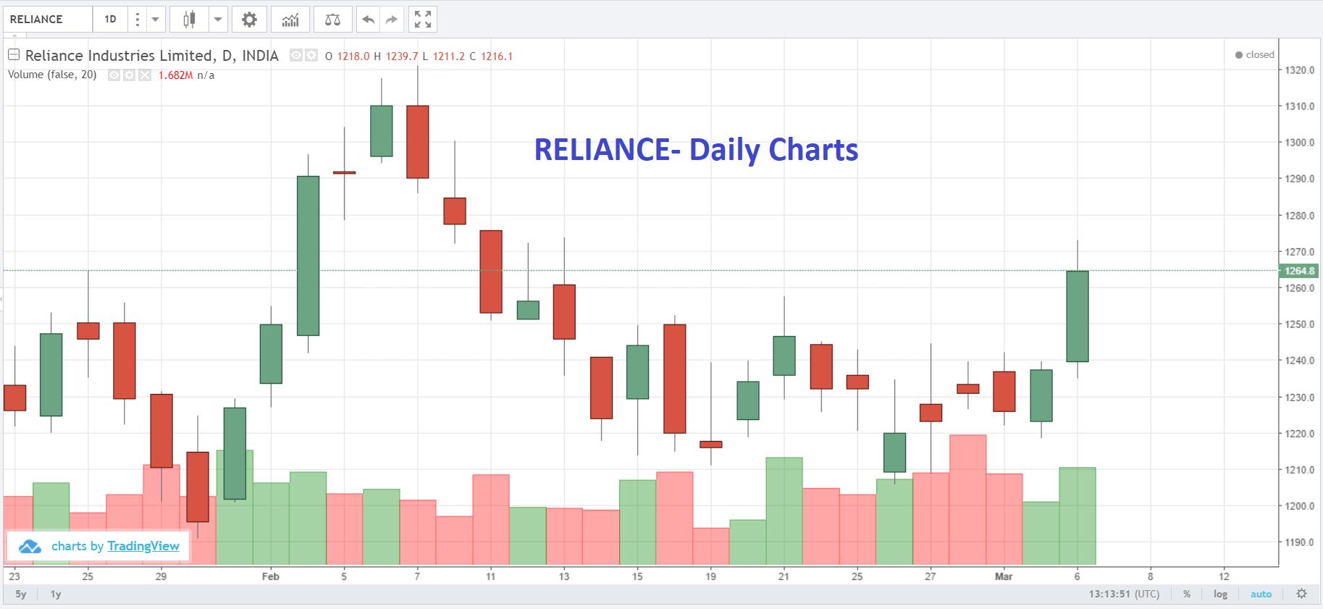Click the candlestick chart style icon
1323x609 pixels.
click(189, 20)
